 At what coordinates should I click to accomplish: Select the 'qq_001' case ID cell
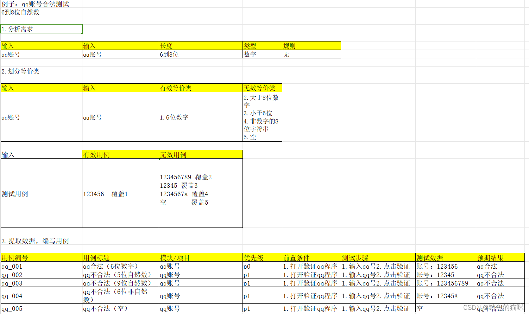(x=41, y=266)
